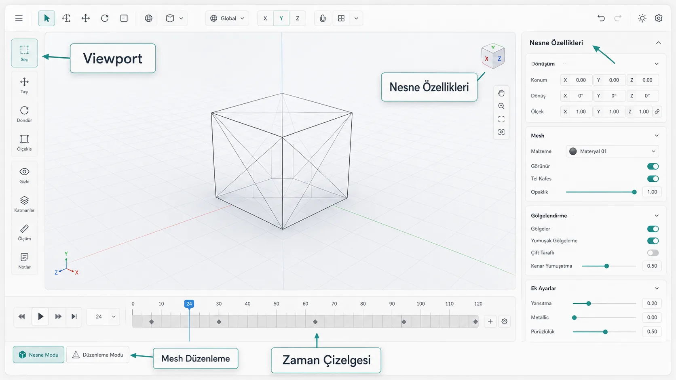Open the Notlar notes tool
Image resolution: width=676 pixels, height=380 pixels.
coord(24,261)
